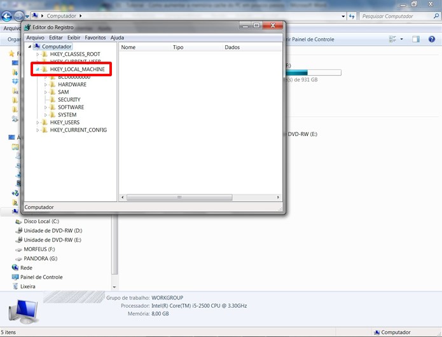This screenshot has width=442, height=337.
Task: Collapse the HKEY_LOCAL_MACHINE key
Action: coord(38,69)
